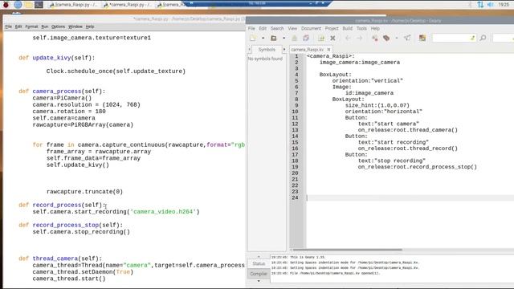Viewport: 514px width, 289px height.
Task: Open Geany's Search menu
Action: pos(277,29)
